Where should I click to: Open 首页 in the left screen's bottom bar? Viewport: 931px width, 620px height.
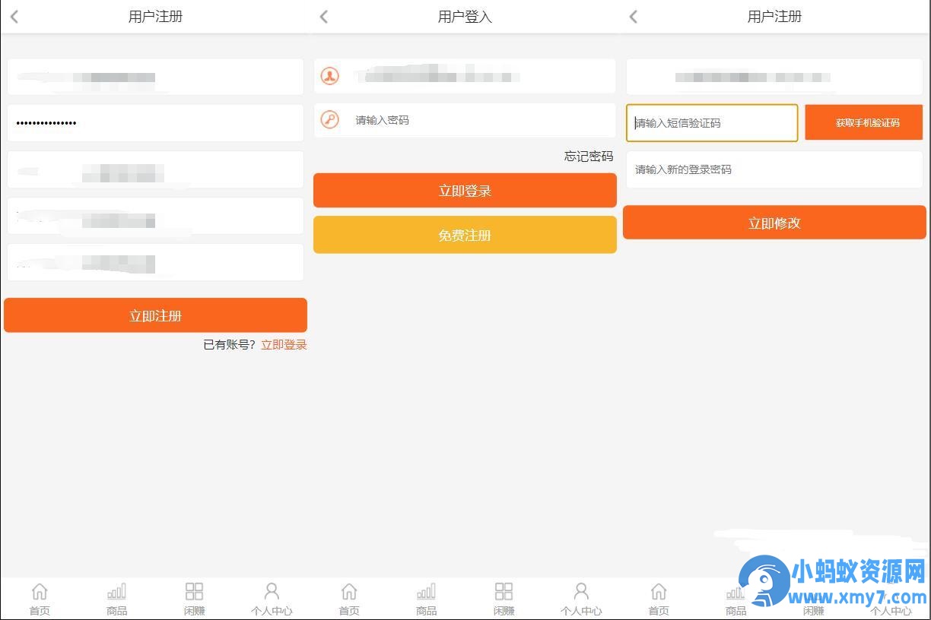click(40, 599)
